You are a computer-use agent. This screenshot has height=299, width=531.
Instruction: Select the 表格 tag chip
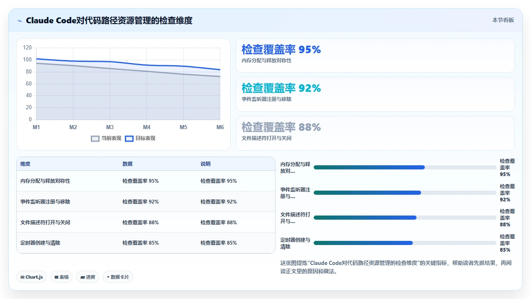click(x=61, y=277)
